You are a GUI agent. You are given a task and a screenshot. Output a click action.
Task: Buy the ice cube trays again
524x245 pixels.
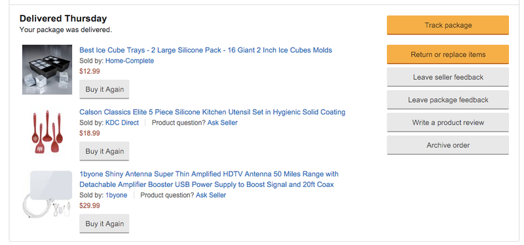tap(104, 90)
